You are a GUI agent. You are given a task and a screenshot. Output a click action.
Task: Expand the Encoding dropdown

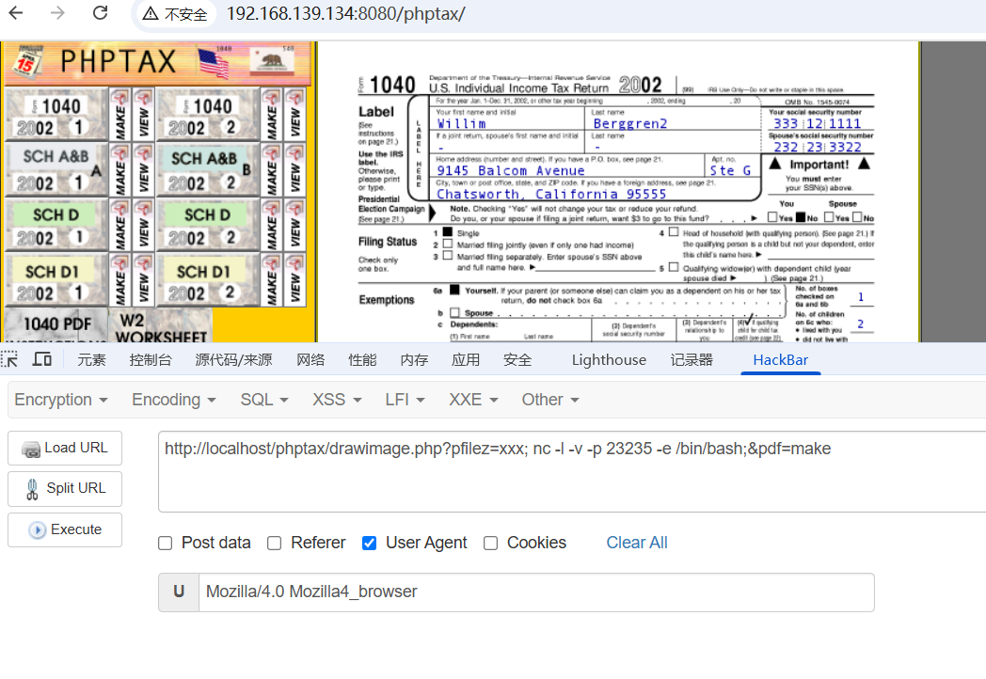pos(173,400)
